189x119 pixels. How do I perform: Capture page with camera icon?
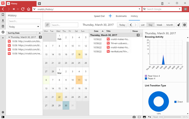coord(134,117)
